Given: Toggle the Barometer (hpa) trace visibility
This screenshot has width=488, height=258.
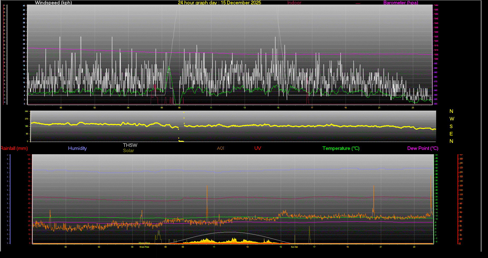Looking at the screenshot, I should tap(401, 3).
